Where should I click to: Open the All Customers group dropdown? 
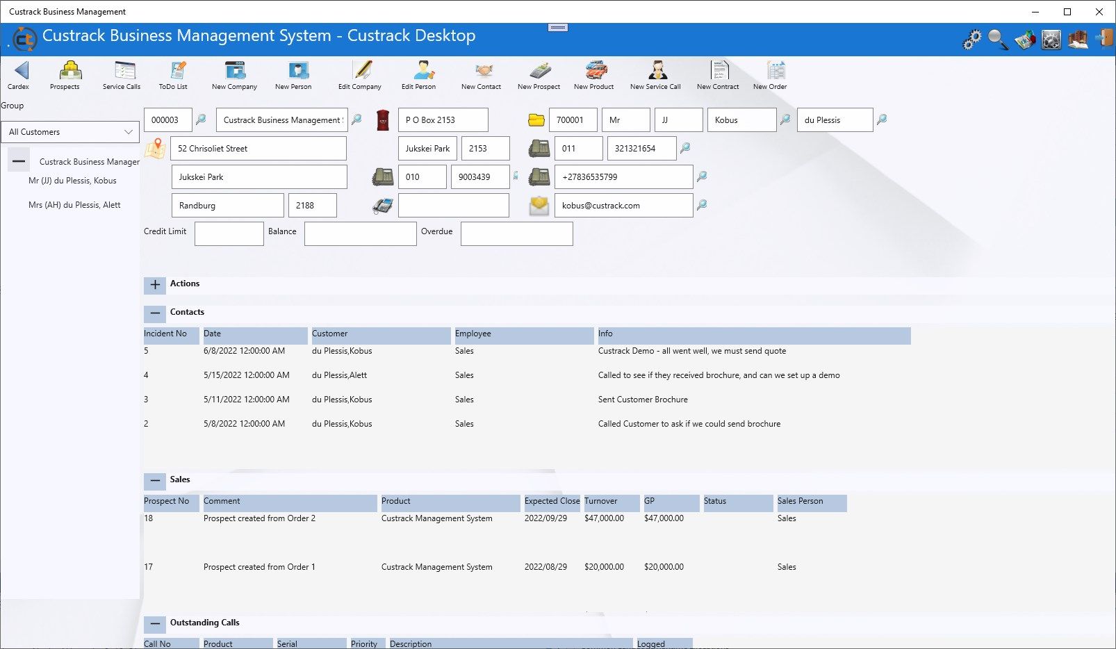point(70,132)
